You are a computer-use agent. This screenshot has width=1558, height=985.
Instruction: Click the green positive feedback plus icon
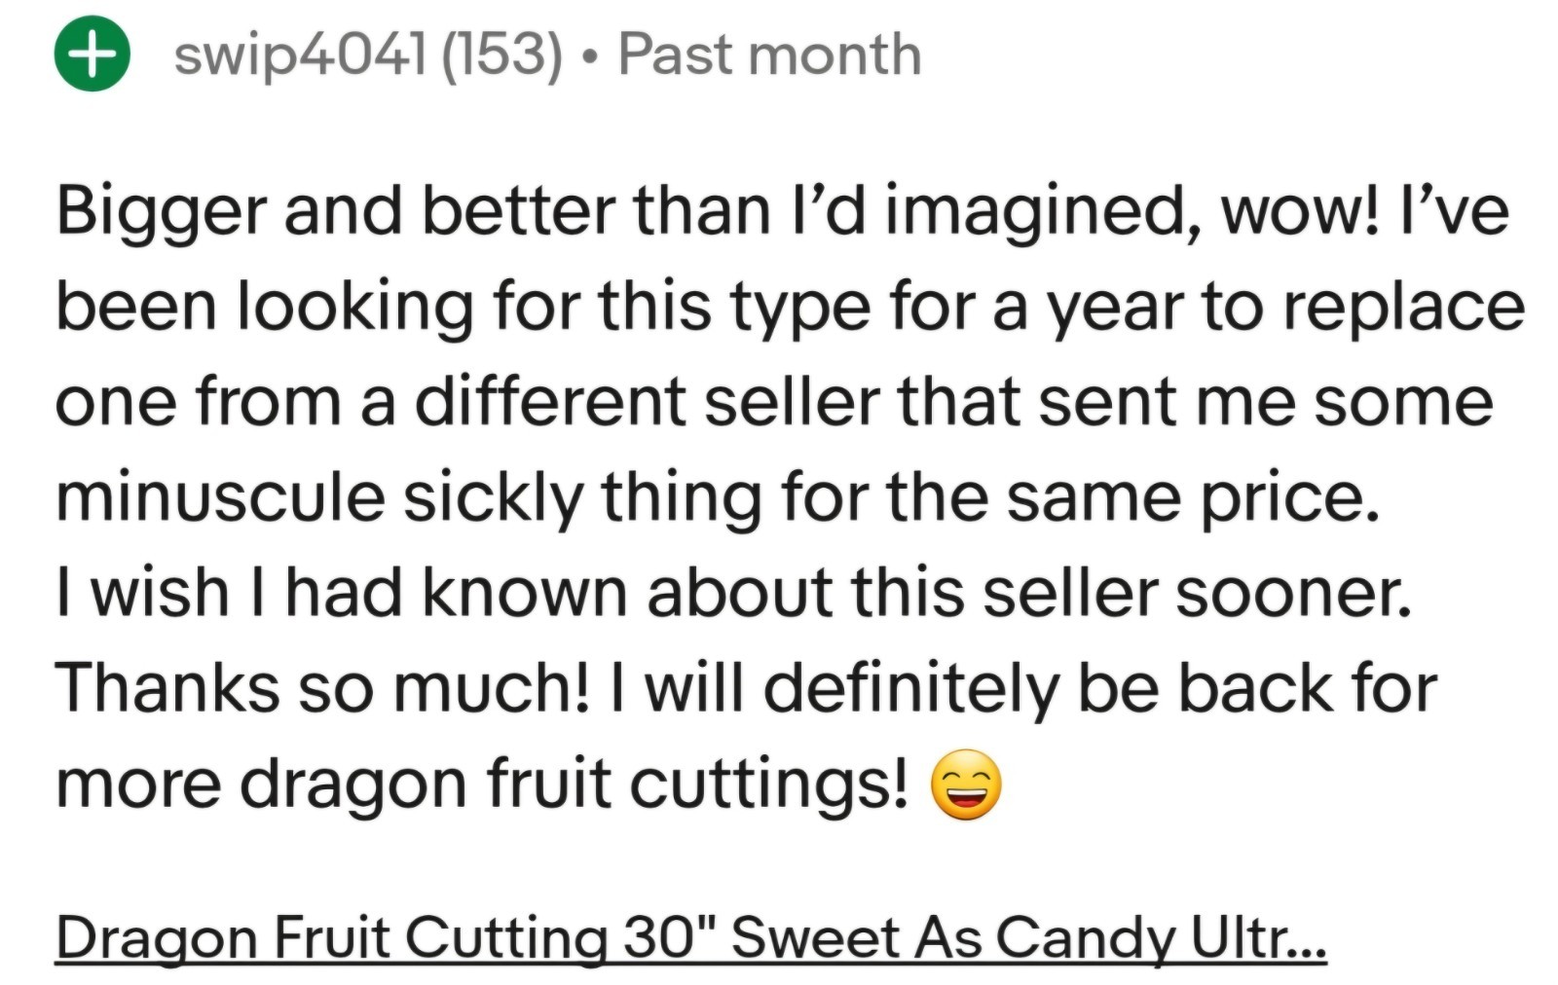[92, 55]
